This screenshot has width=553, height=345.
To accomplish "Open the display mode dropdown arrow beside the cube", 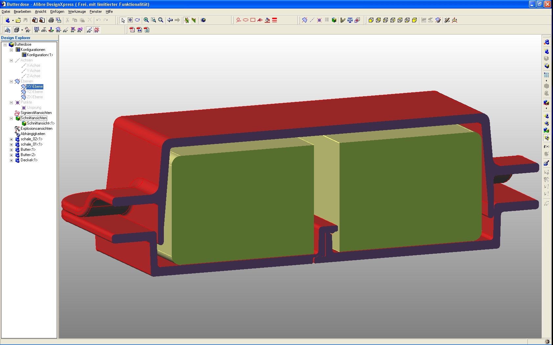I will coord(22,30).
